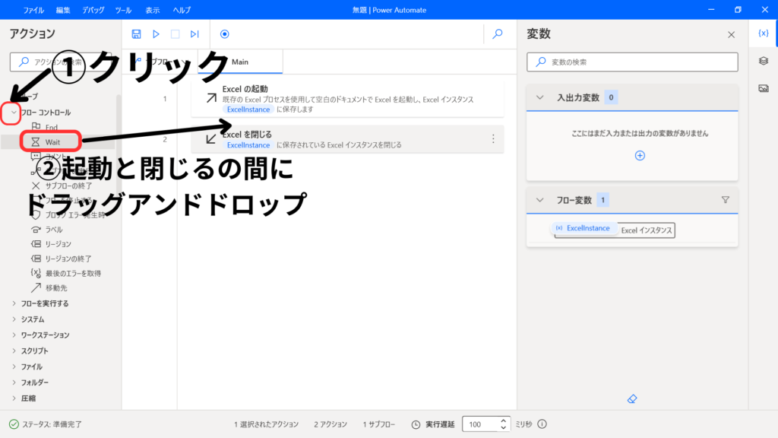Click the eraser clear icon
This screenshot has height=438, width=778.
pos(631,398)
